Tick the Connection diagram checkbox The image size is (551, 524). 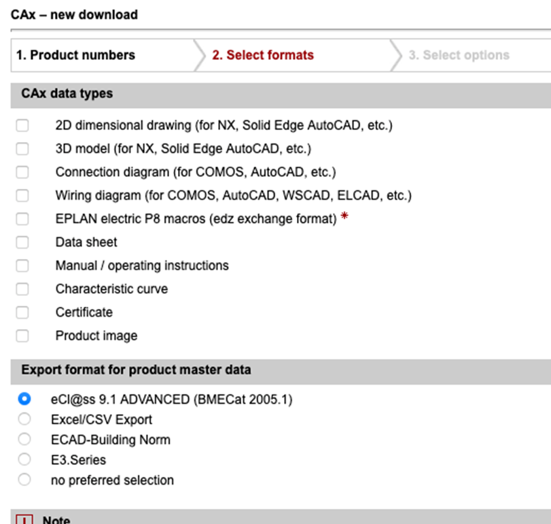[x=22, y=172]
